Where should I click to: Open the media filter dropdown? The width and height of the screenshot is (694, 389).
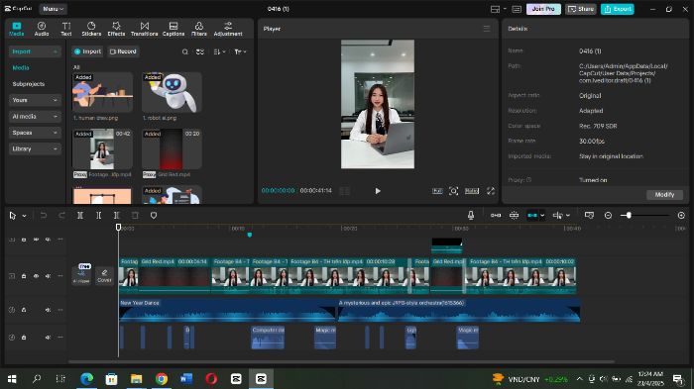[240, 51]
